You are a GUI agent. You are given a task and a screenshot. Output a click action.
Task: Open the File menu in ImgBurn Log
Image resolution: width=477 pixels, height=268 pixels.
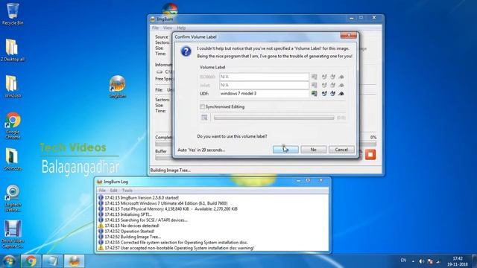(102, 191)
